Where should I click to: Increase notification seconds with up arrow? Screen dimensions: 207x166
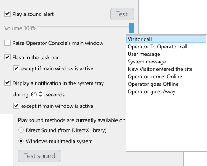point(41,92)
